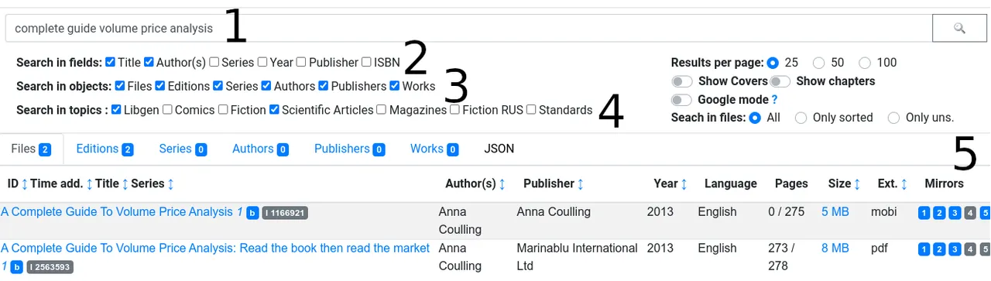Image resolution: width=991 pixels, height=281 pixels.
Task: Open mirror 1 for the mobi file
Action: pyautogui.click(x=924, y=212)
